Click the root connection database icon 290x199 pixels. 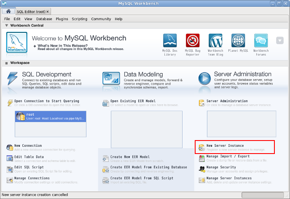(20, 117)
